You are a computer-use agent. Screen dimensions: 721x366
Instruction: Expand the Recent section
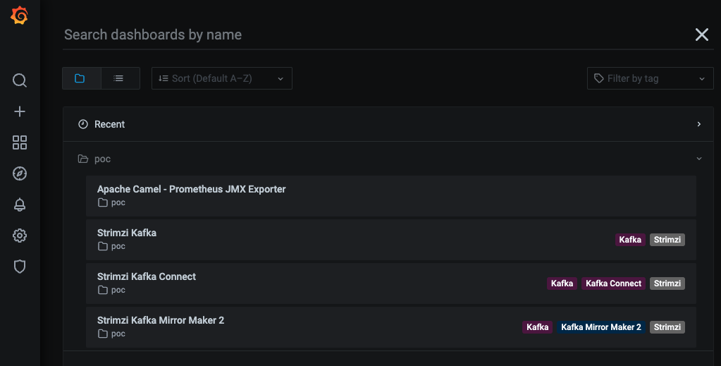pos(388,124)
